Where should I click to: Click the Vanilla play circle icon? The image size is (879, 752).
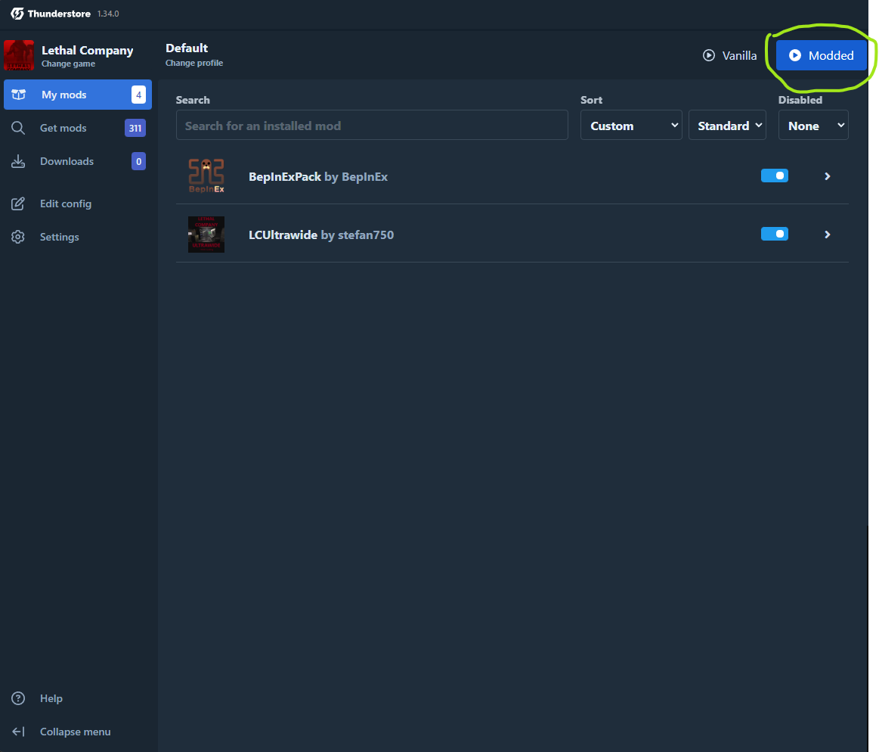(x=709, y=55)
